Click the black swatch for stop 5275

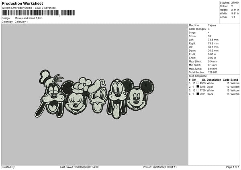(x=198, y=87)
